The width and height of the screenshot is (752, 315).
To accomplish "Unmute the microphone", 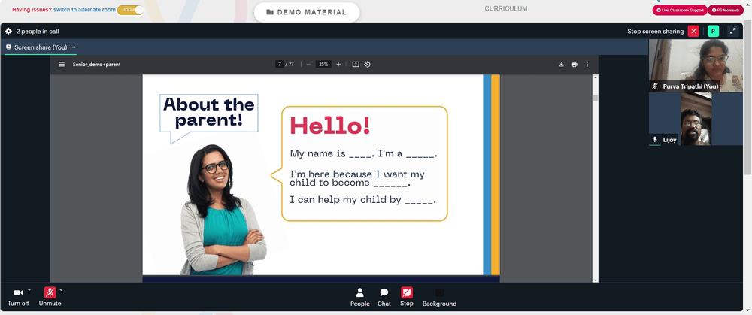I will 50,296.
